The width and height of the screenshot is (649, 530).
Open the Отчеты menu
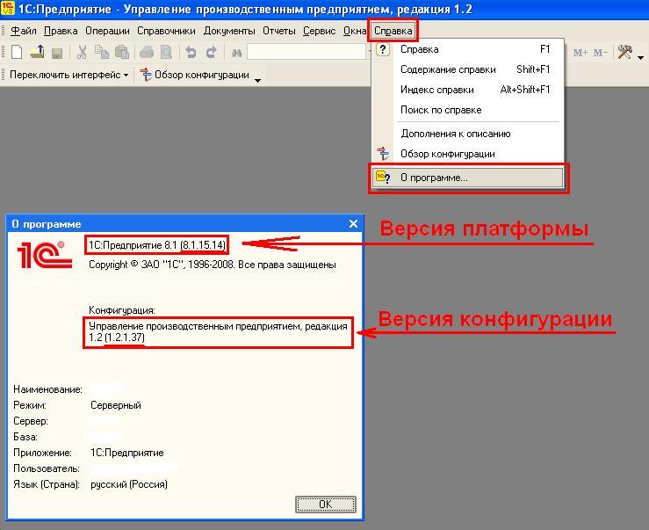click(x=279, y=31)
